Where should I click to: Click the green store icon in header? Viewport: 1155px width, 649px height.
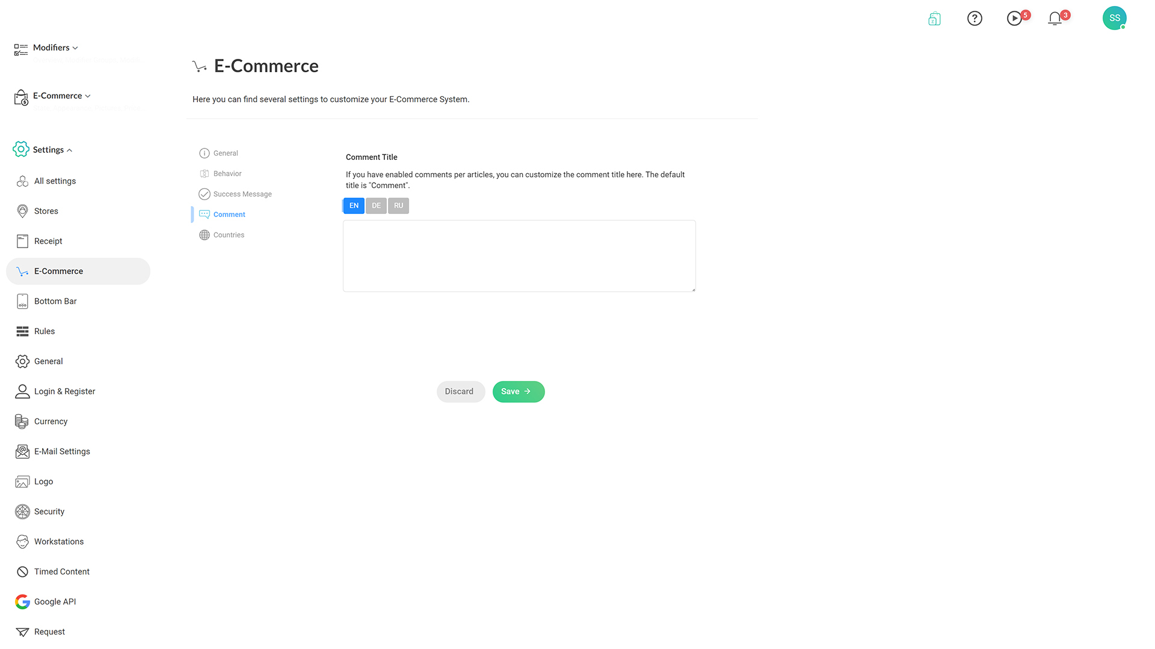[x=934, y=19]
